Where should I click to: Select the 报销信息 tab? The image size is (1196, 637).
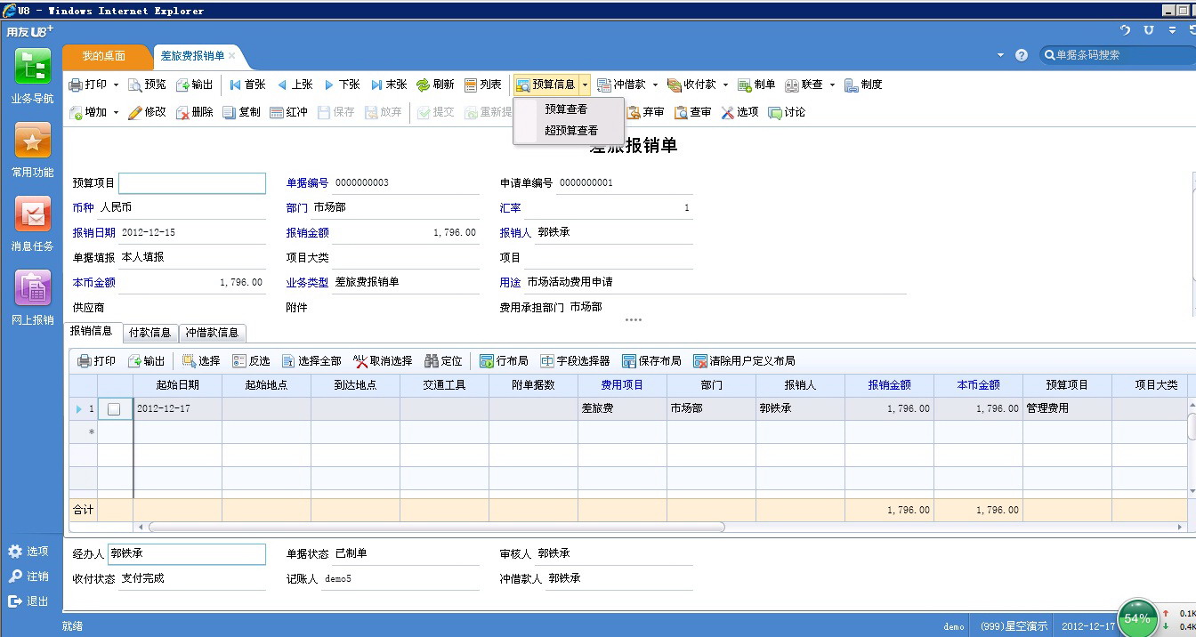pyautogui.click(x=92, y=331)
